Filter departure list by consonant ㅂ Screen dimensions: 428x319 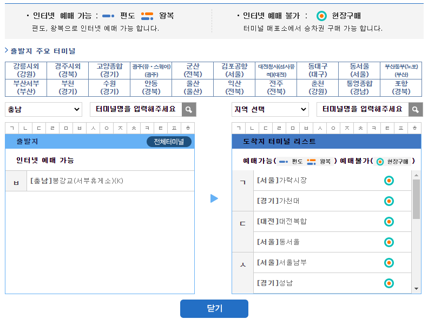click(80, 128)
